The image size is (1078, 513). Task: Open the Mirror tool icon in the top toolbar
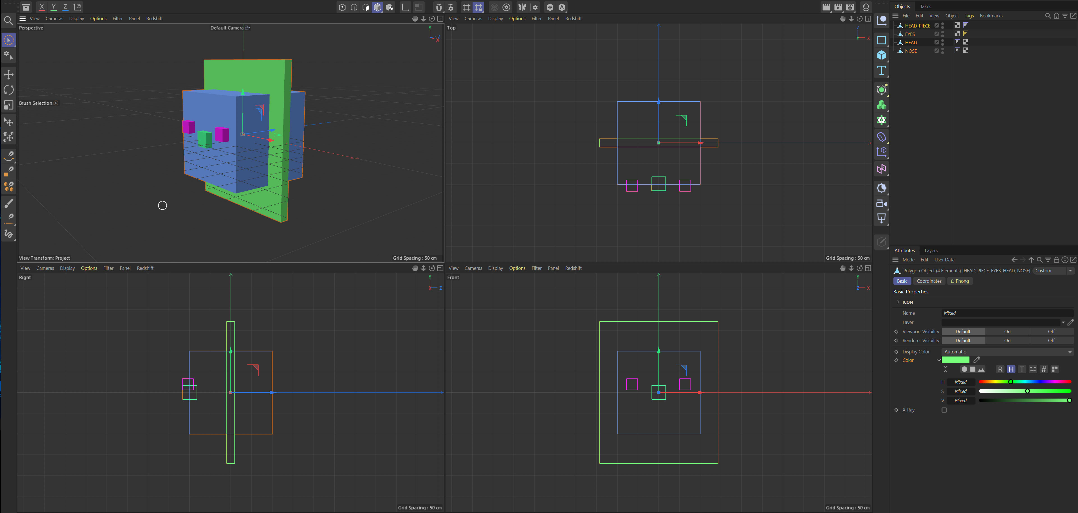pos(523,7)
